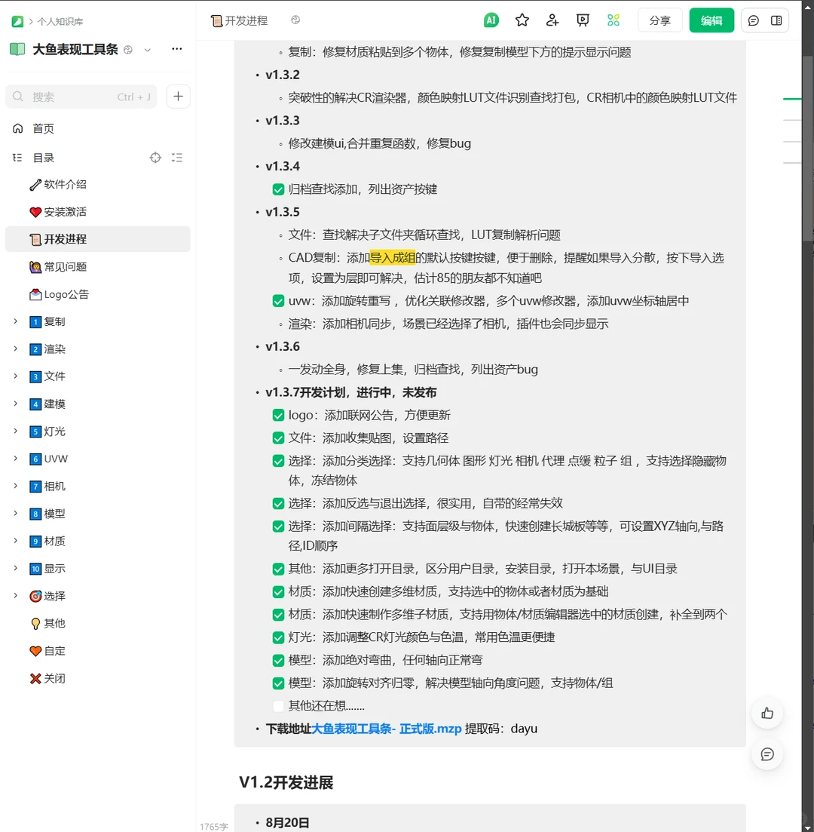This screenshot has width=814, height=832.
Task: Open the comments panel icon
Action: click(x=753, y=20)
